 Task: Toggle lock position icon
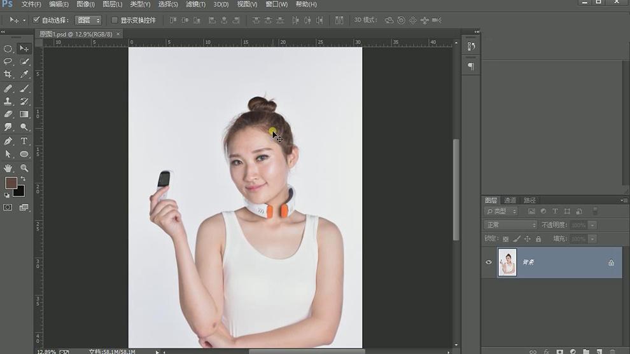(x=528, y=239)
